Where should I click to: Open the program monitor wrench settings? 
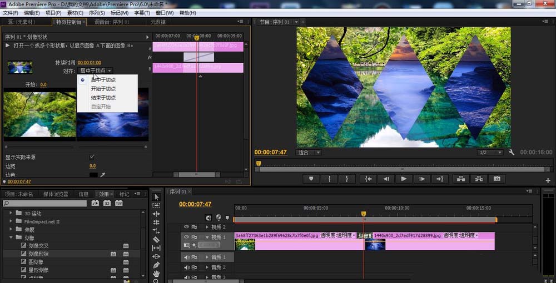[512, 152]
